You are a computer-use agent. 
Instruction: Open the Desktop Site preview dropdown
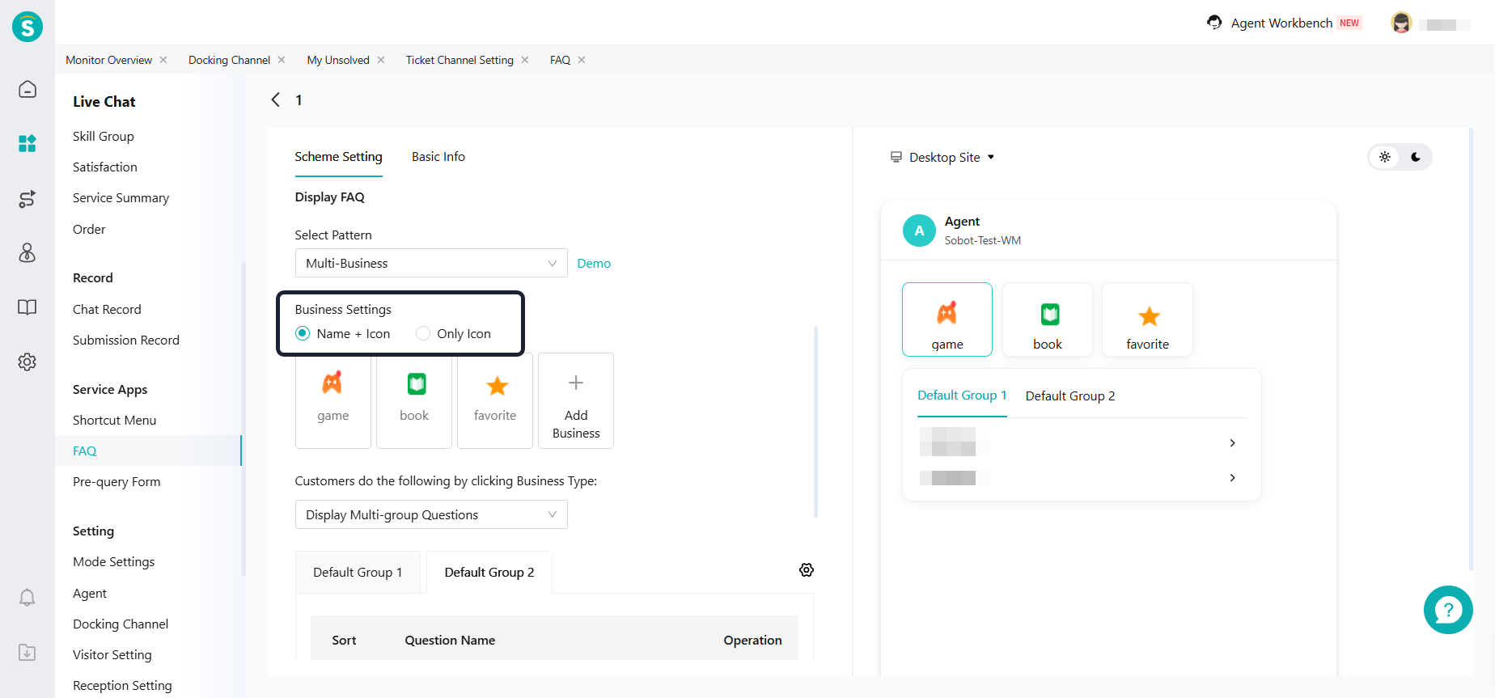(x=942, y=157)
